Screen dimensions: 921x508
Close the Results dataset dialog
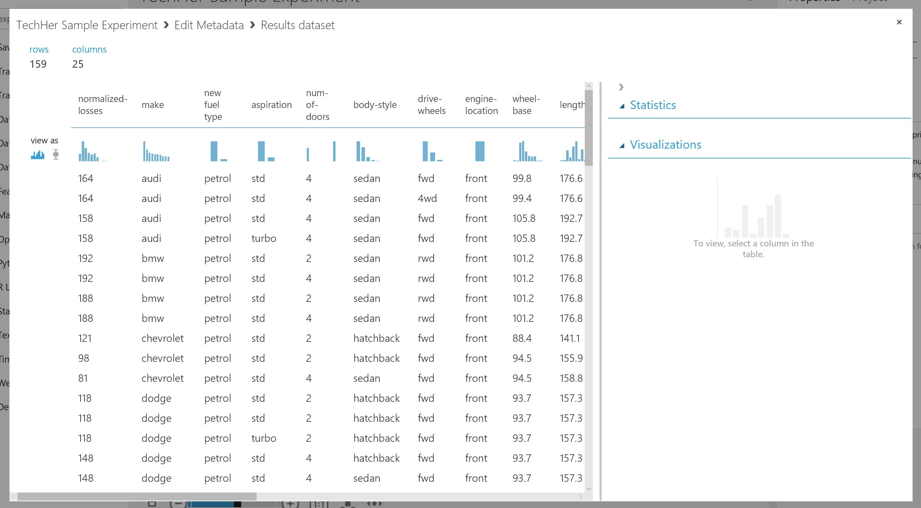pyautogui.click(x=899, y=22)
